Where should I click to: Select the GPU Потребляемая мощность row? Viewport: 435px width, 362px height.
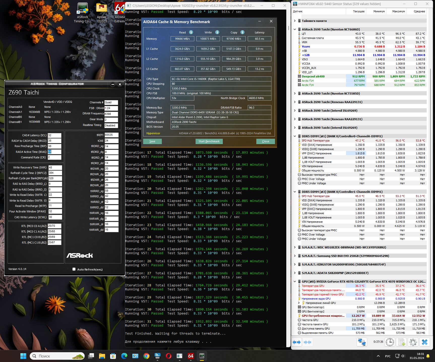[x=362, y=316]
